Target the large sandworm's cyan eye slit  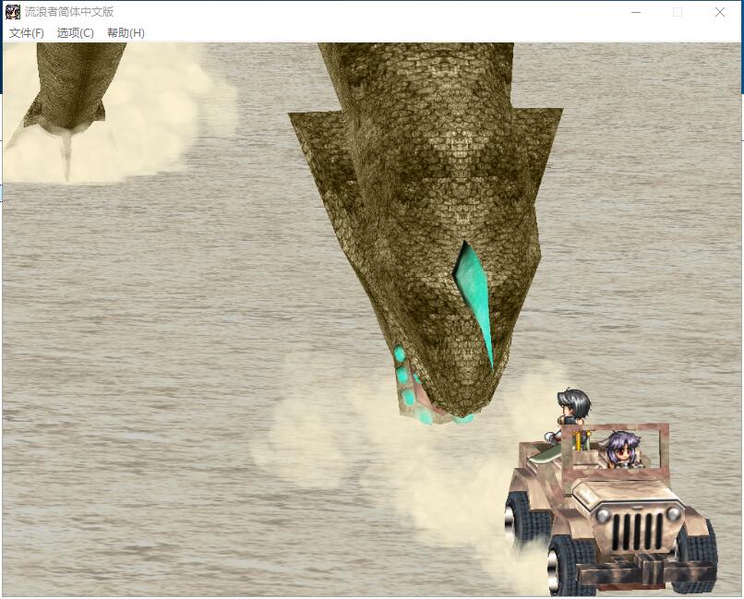click(x=473, y=297)
